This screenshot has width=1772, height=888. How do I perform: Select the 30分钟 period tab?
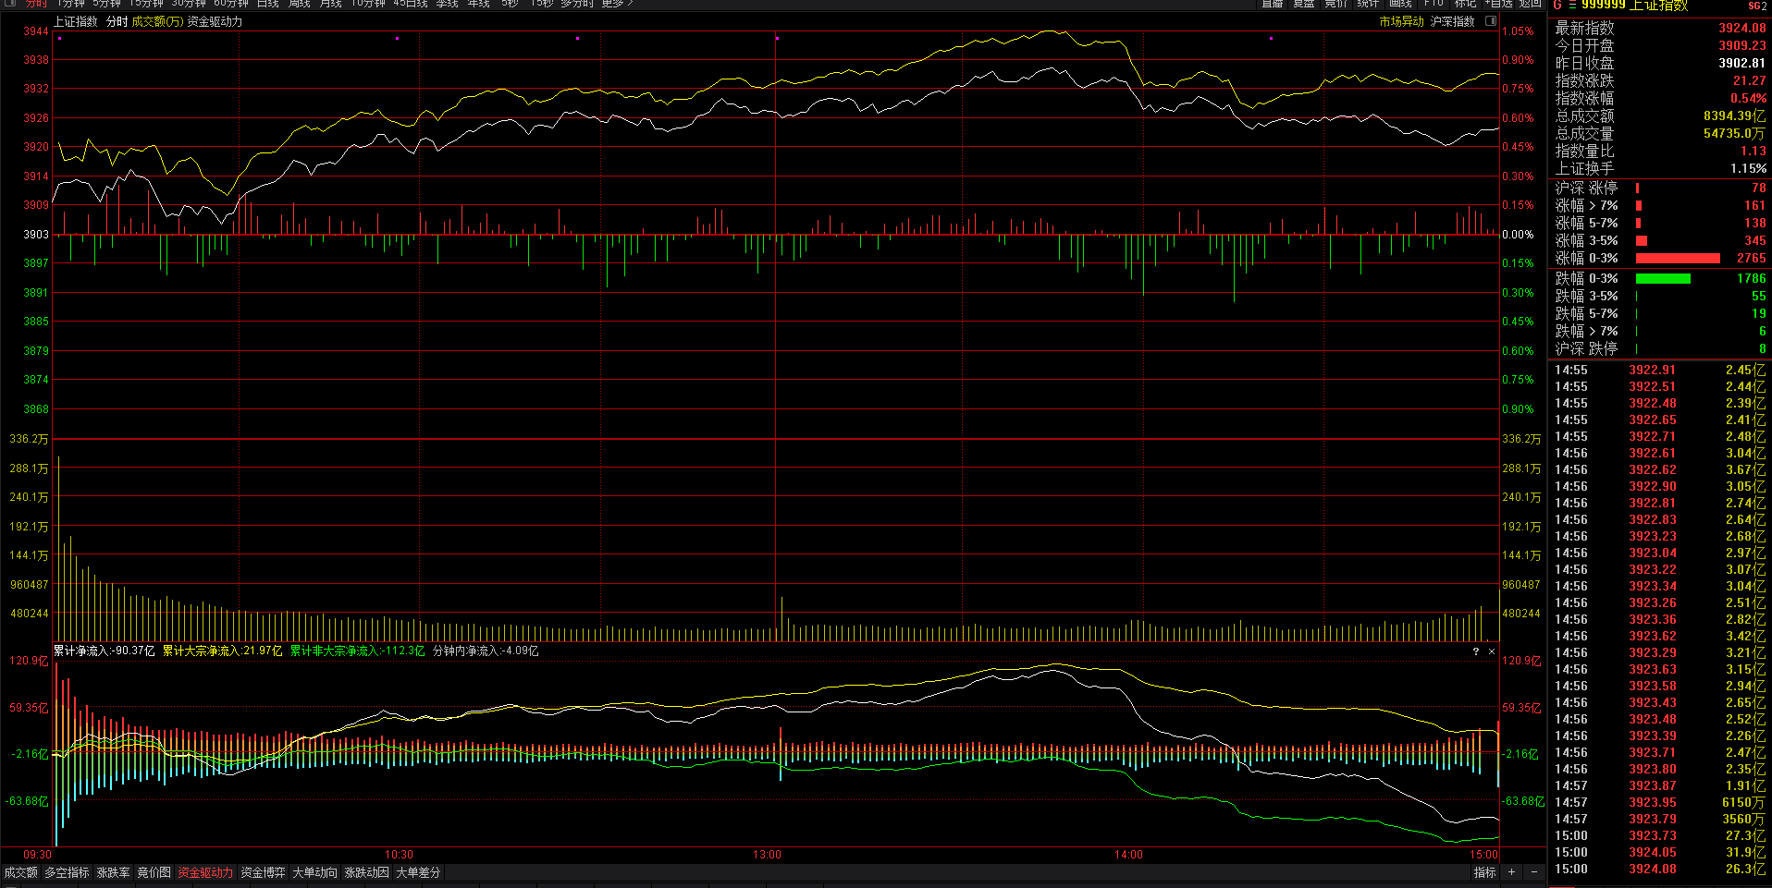[x=189, y=3]
